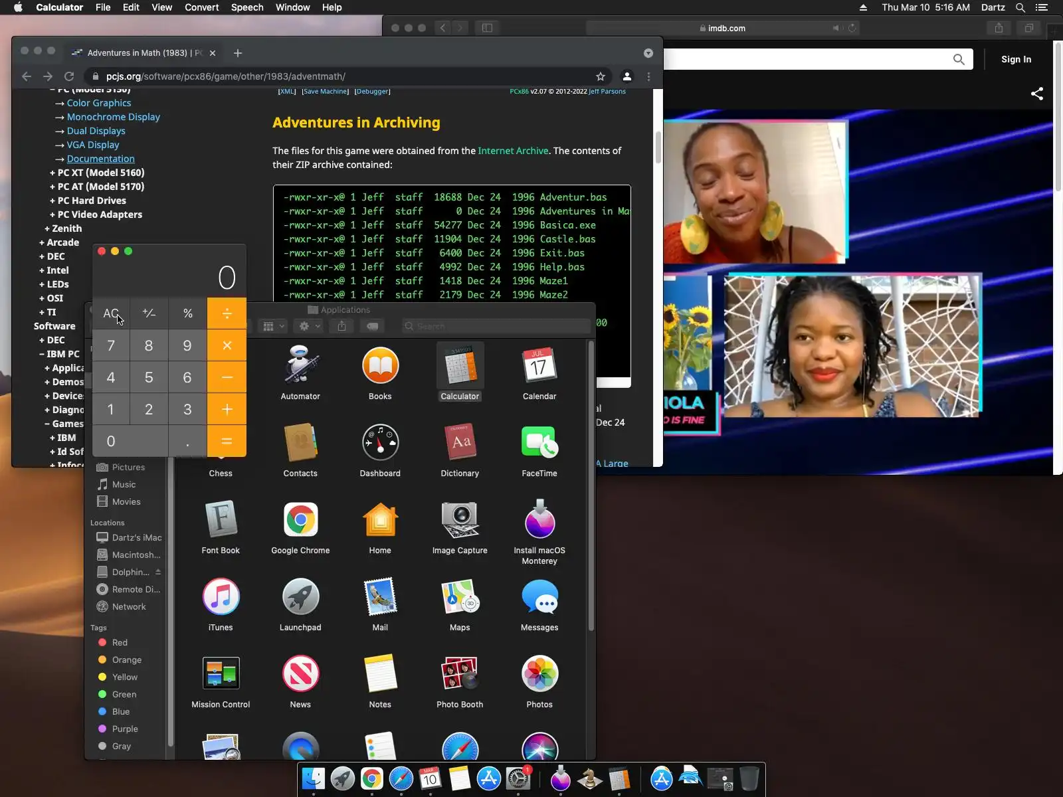This screenshot has width=1063, height=797.
Task: Click the share icon on the IMDb page
Action: click(x=1037, y=94)
